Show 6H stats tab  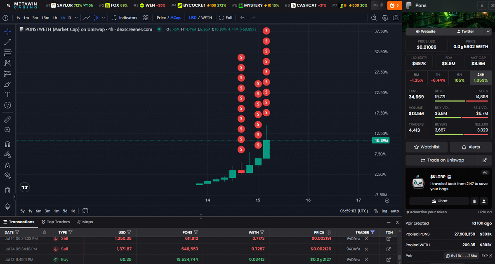click(459, 78)
